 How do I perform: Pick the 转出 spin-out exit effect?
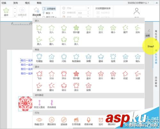click(x=64, y=87)
